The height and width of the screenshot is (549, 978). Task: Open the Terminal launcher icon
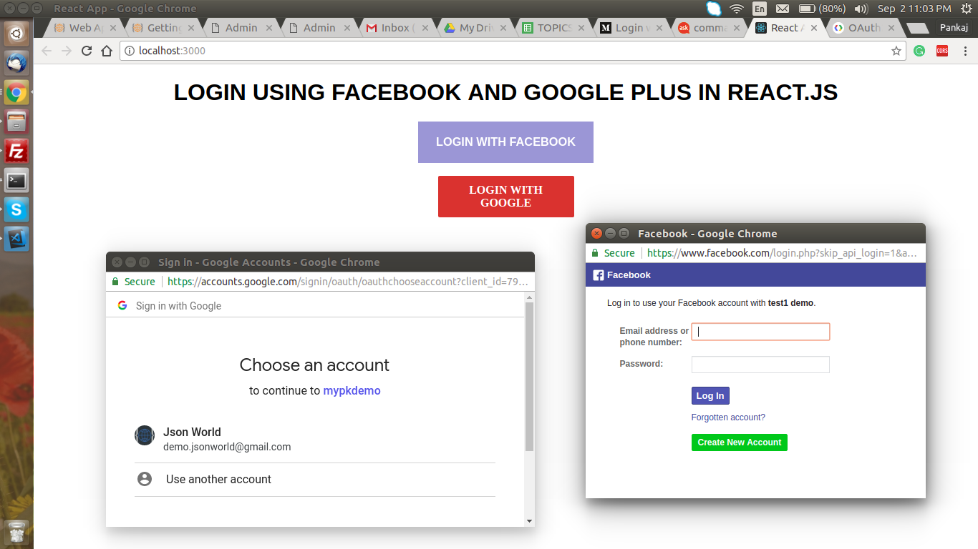point(16,180)
